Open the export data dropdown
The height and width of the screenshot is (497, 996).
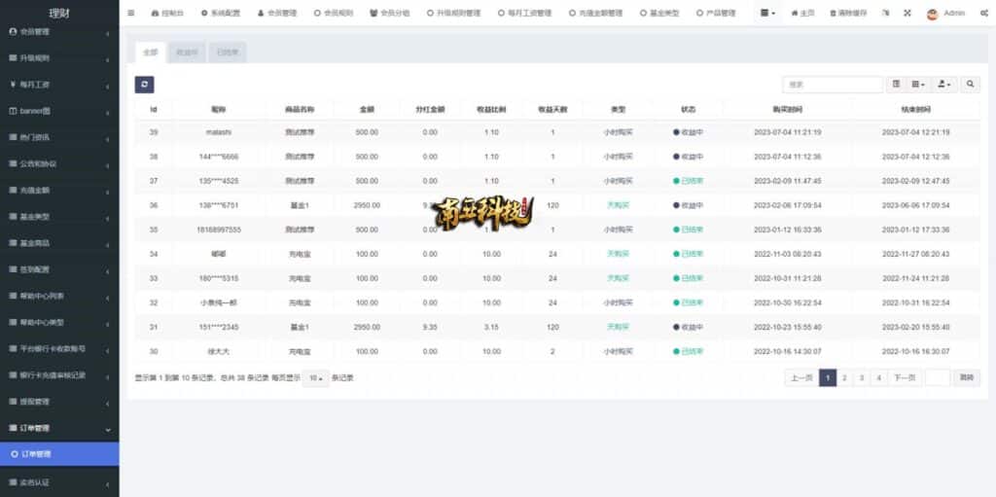[943, 85]
